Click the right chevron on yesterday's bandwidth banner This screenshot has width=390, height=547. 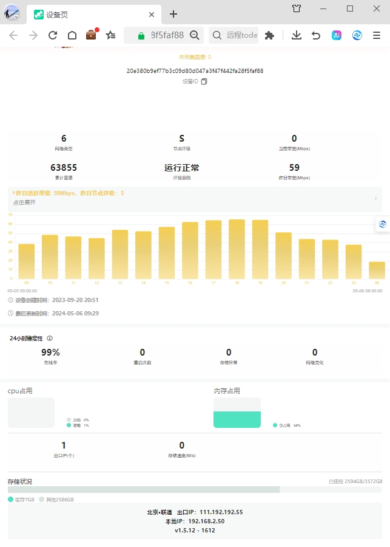pyautogui.click(x=375, y=198)
